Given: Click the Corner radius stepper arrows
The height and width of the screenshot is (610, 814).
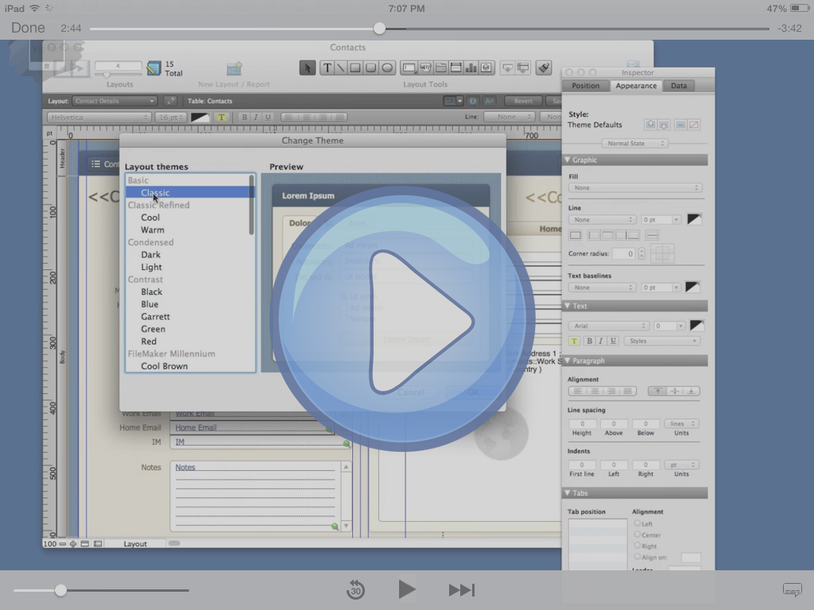Looking at the screenshot, I should (x=642, y=253).
